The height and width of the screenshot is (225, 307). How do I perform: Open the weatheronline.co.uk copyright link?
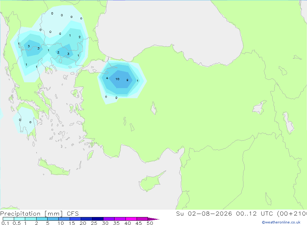281,222
